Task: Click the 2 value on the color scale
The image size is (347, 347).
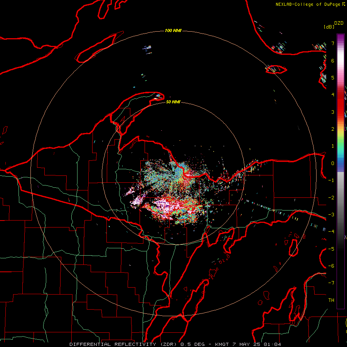Action: [333, 129]
